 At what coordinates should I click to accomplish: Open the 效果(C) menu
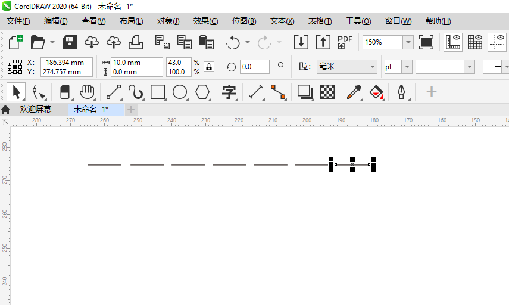206,21
